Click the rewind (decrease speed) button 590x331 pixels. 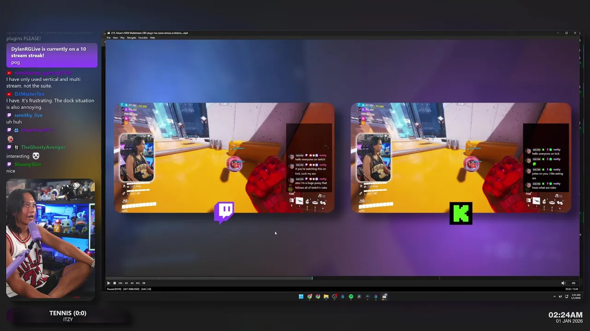pos(126,283)
